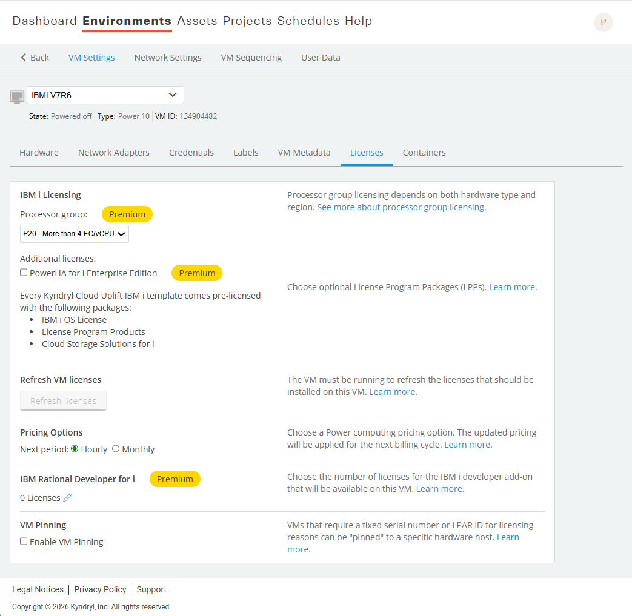Image resolution: width=632 pixels, height=616 pixels.
Task: View the Privacy Policy
Action: click(100, 589)
